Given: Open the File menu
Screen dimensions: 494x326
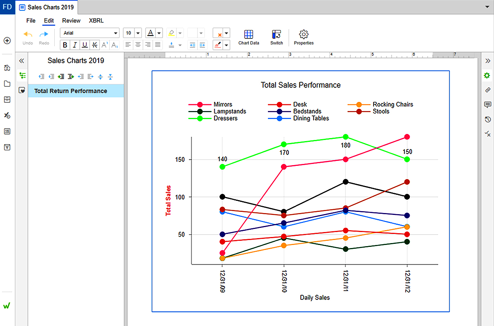Looking at the screenshot, I should point(31,21).
